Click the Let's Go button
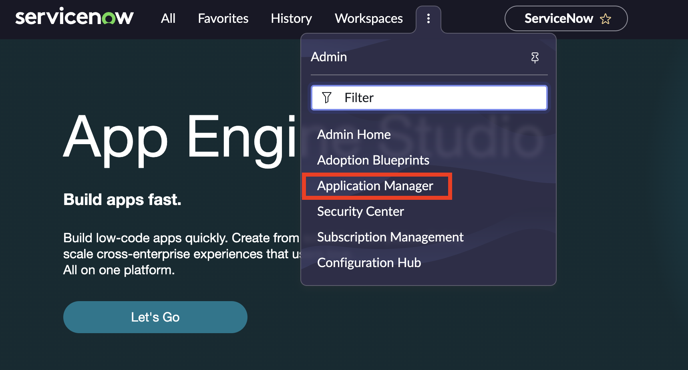688x370 pixels. [x=155, y=317]
